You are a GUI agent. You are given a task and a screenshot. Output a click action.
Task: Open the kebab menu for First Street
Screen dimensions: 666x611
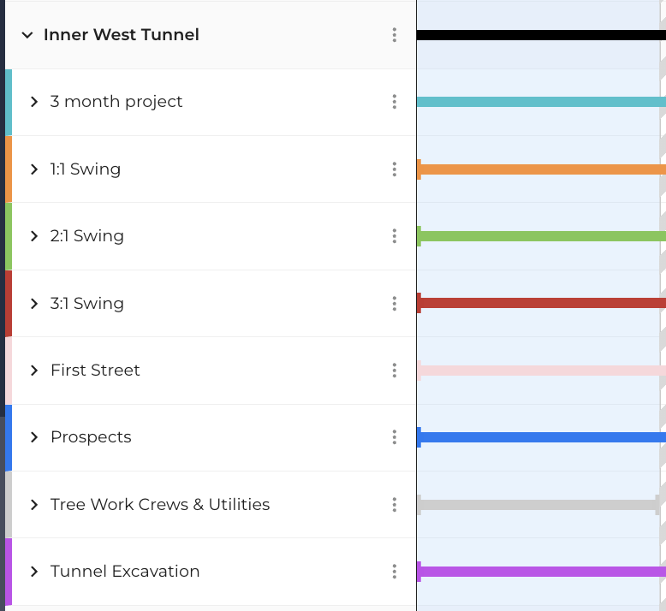pos(395,371)
